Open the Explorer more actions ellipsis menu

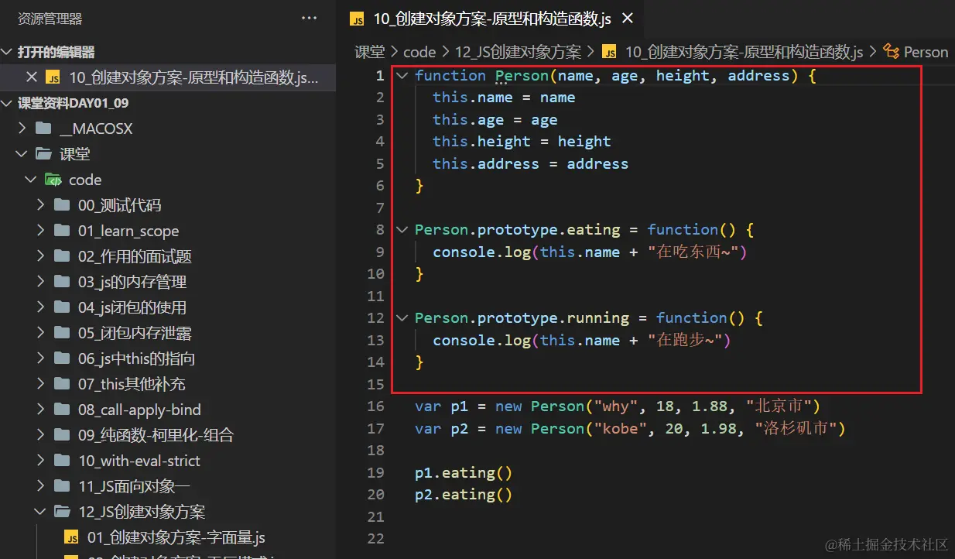click(309, 19)
